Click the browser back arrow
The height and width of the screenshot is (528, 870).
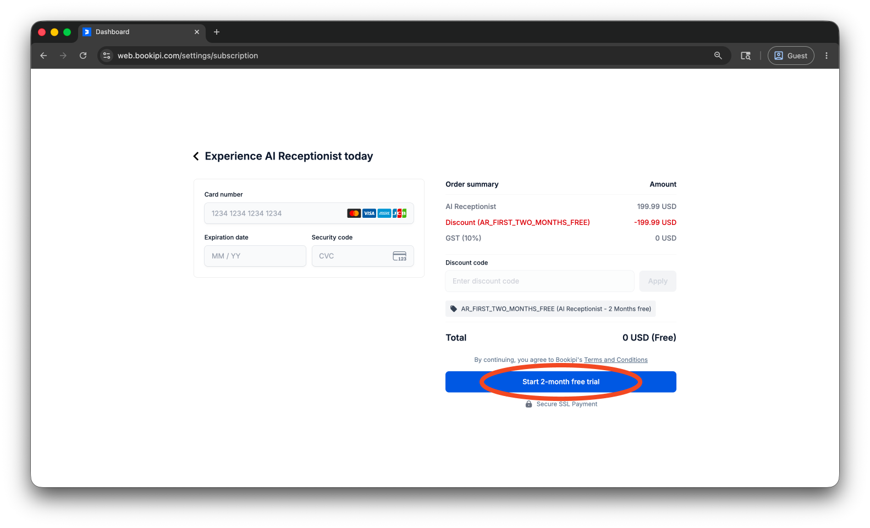click(43, 56)
